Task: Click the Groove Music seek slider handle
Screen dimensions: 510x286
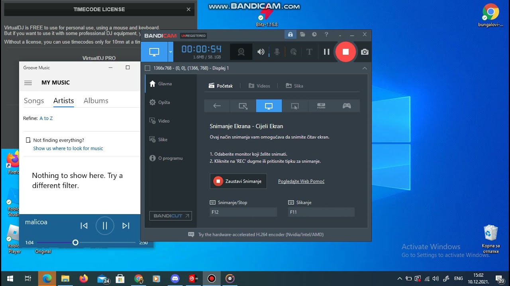Action: coord(75,242)
